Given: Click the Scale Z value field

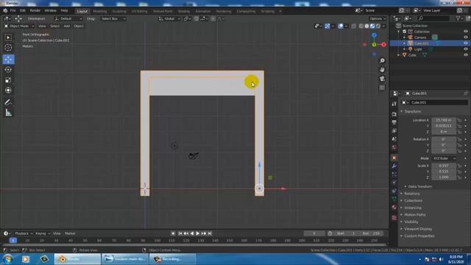Looking at the screenshot, I should click(444, 177).
